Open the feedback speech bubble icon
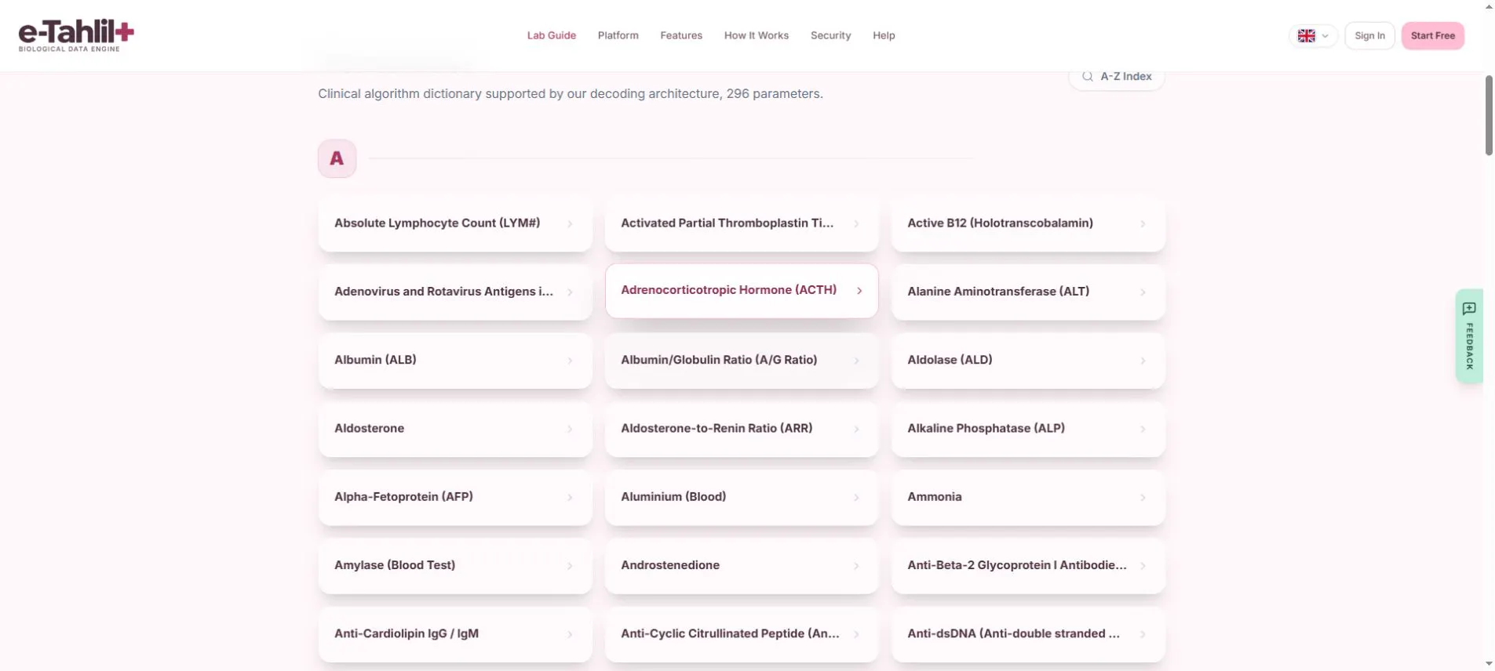1495x671 pixels. [x=1469, y=309]
